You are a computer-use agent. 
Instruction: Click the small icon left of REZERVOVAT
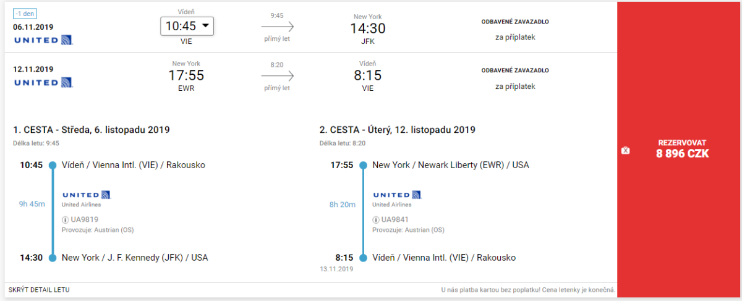pos(625,150)
